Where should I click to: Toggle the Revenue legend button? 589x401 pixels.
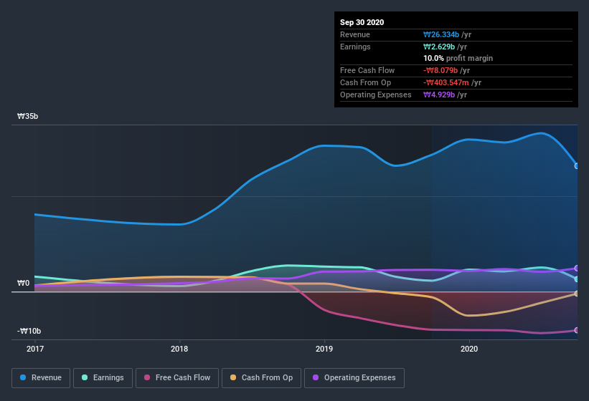[41, 378]
